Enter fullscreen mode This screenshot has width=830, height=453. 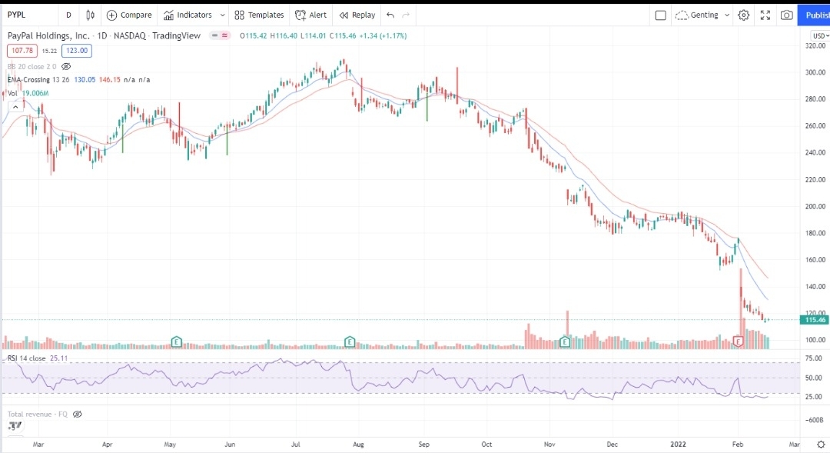(765, 15)
